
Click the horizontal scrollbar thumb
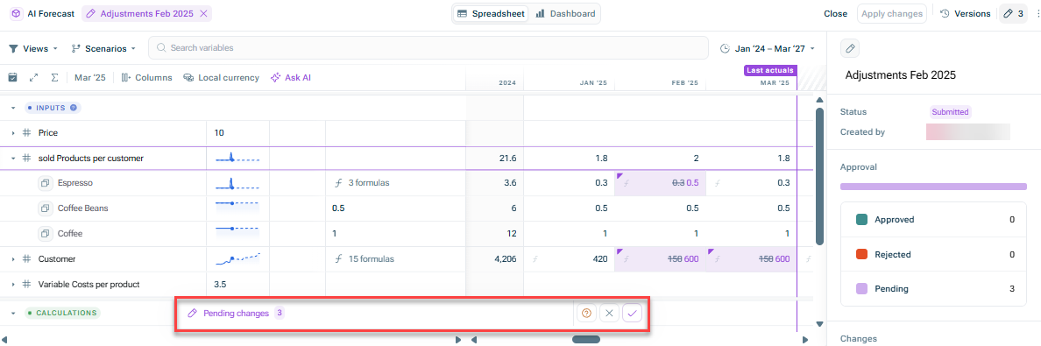pos(586,339)
